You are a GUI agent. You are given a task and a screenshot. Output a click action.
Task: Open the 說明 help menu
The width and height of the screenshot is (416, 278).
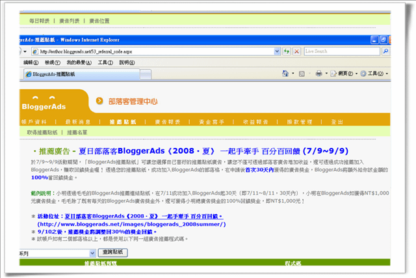(x=127, y=63)
